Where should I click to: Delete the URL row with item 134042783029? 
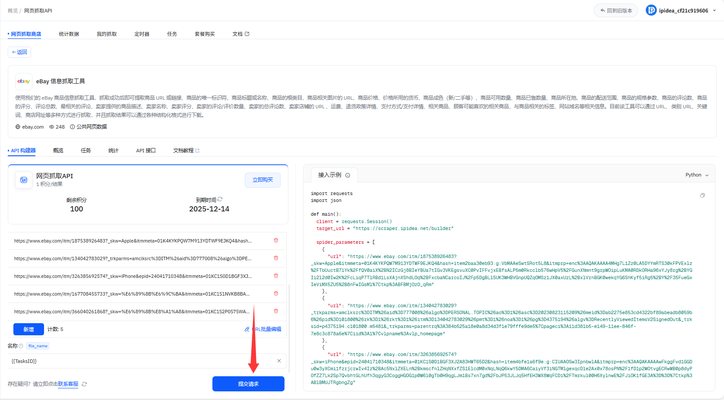pos(276,258)
